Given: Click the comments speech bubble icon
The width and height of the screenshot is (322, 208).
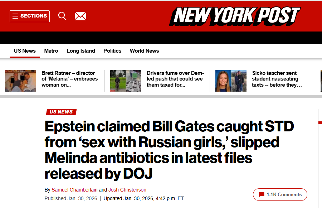Looking at the screenshot, I should (262, 194).
